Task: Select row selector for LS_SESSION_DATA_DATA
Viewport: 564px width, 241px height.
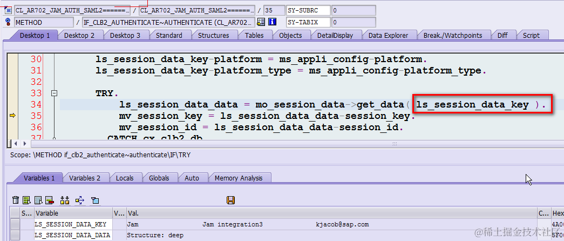Action: point(15,235)
